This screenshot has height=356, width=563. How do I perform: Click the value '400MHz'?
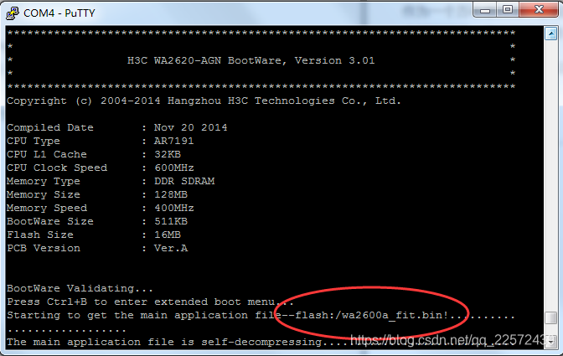point(173,208)
